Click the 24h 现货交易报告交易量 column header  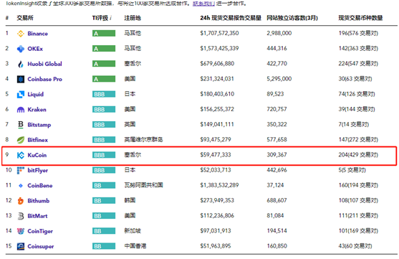coord(231,18)
